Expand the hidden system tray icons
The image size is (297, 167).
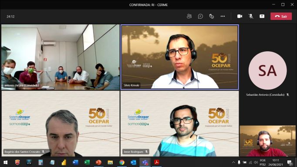coord(233,163)
